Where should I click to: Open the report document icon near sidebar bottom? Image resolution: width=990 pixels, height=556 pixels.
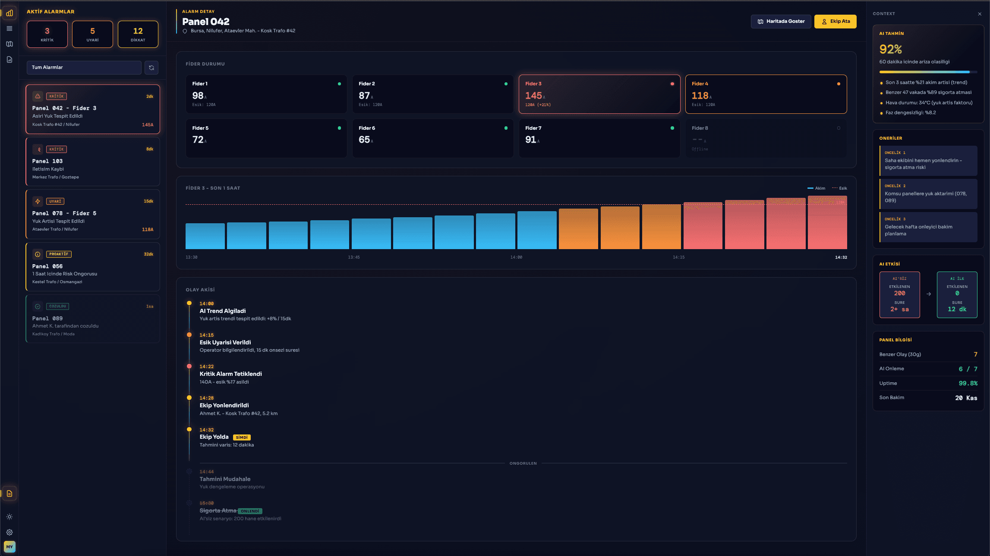point(9,493)
